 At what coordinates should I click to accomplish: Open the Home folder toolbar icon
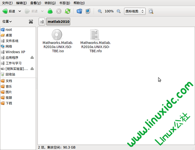click(x=79, y=11)
